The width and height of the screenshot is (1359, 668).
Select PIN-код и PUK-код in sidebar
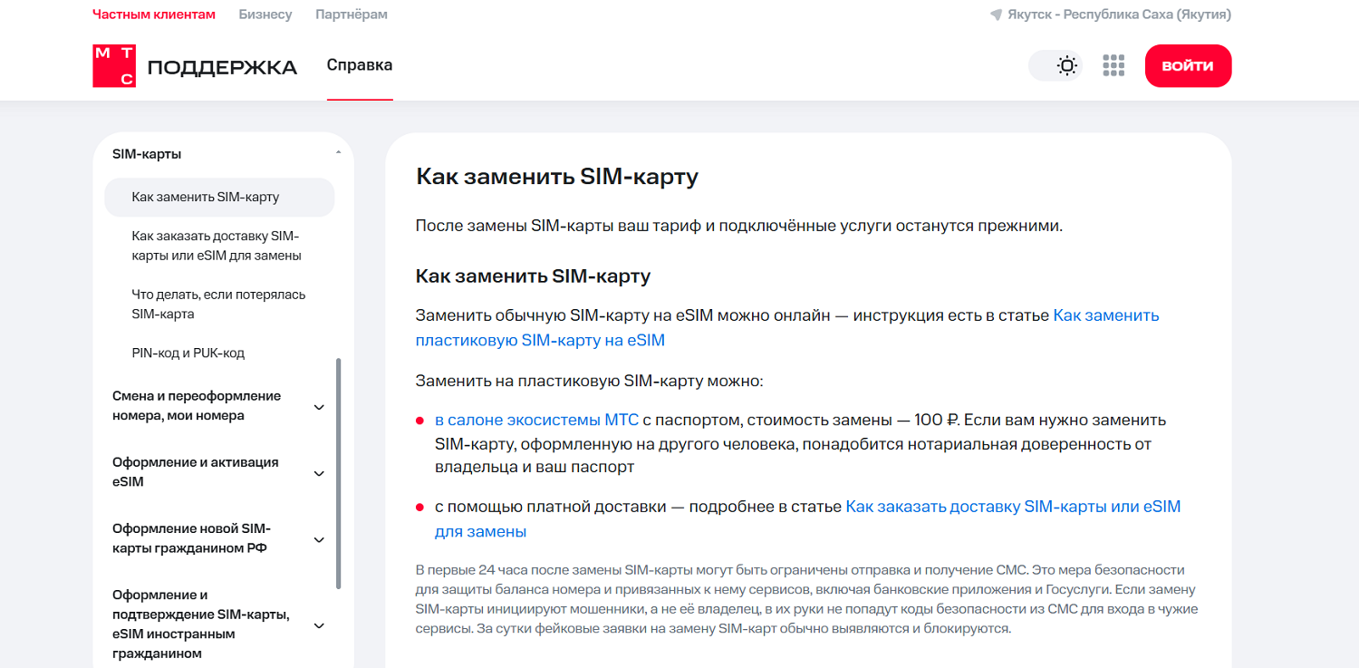188,353
